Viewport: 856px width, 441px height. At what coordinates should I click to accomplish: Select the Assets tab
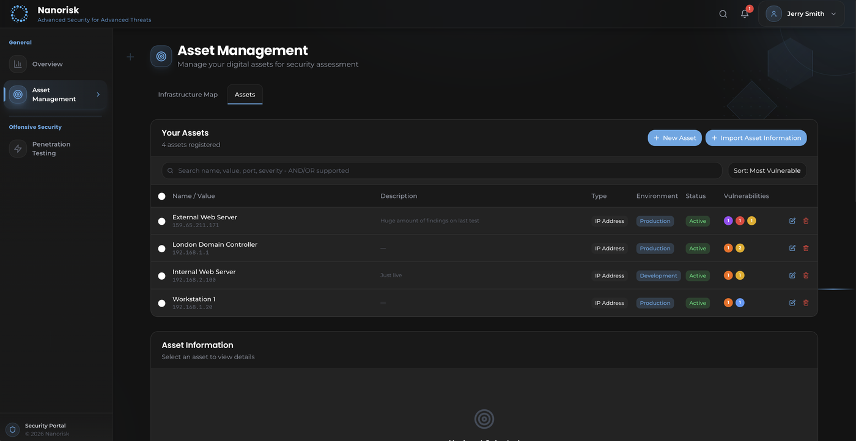[243, 93]
